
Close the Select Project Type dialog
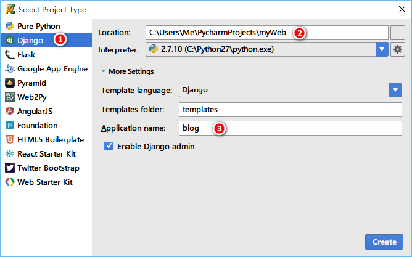[402, 9]
